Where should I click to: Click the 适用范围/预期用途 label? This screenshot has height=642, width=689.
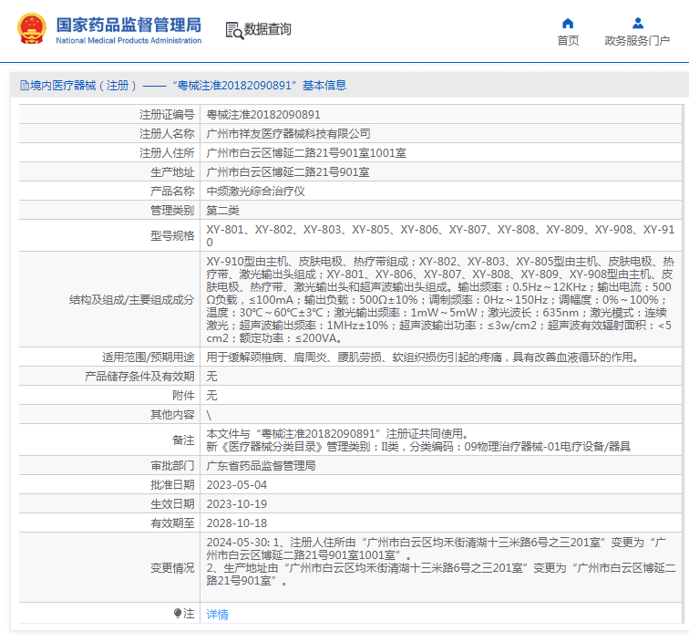[x=148, y=357]
